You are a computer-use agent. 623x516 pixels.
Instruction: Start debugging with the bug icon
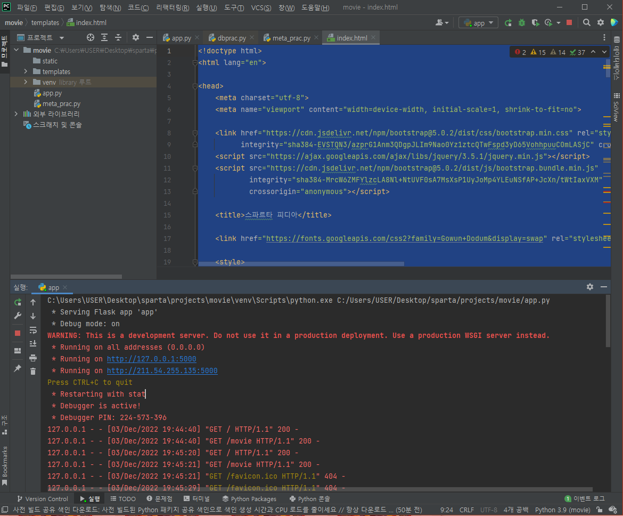(x=522, y=23)
